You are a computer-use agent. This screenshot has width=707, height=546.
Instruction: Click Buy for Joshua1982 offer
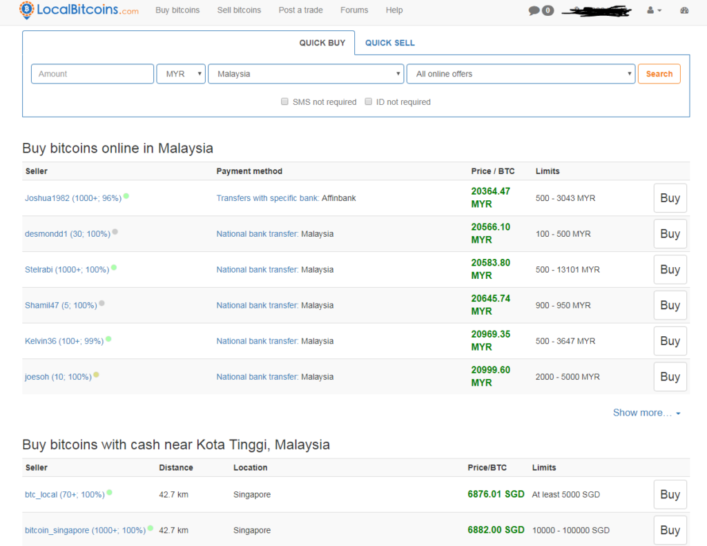(x=670, y=198)
